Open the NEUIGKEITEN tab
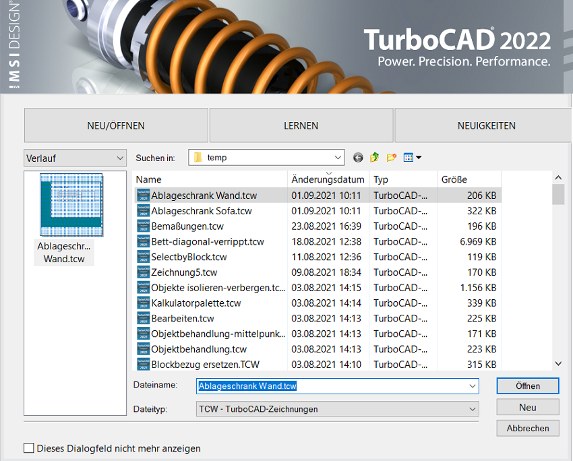Screen dimensions: 573x461 point(486,125)
